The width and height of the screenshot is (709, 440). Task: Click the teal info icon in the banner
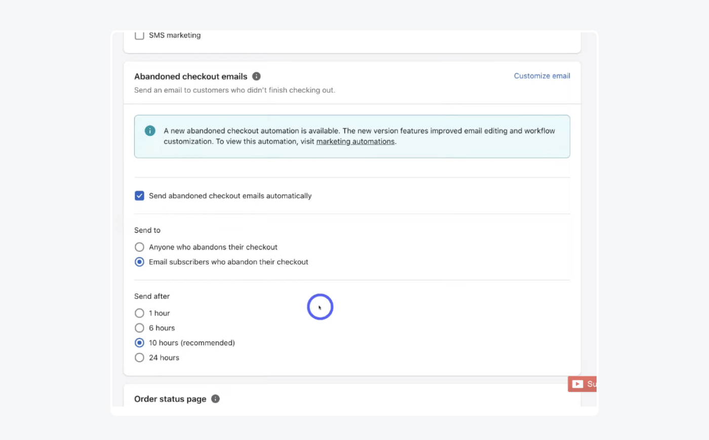[x=150, y=130]
